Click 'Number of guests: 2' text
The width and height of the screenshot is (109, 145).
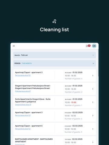coord(74,92)
